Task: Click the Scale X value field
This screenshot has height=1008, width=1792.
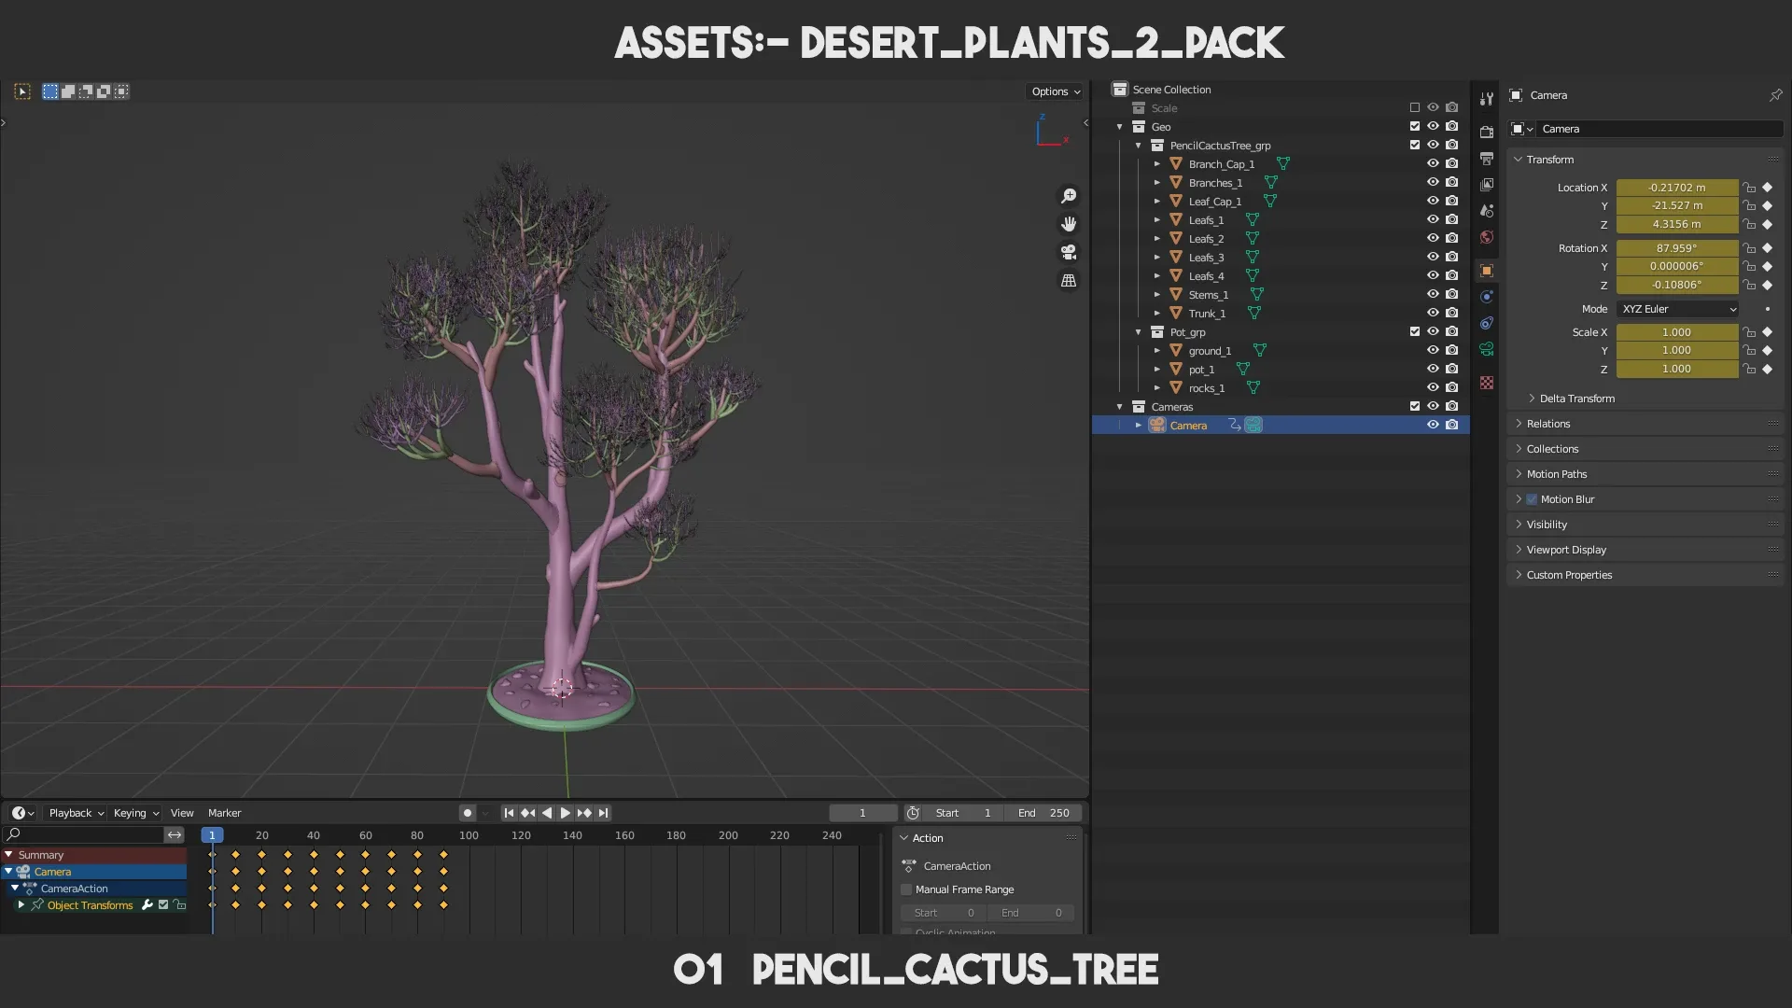Action: [x=1676, y=332]
